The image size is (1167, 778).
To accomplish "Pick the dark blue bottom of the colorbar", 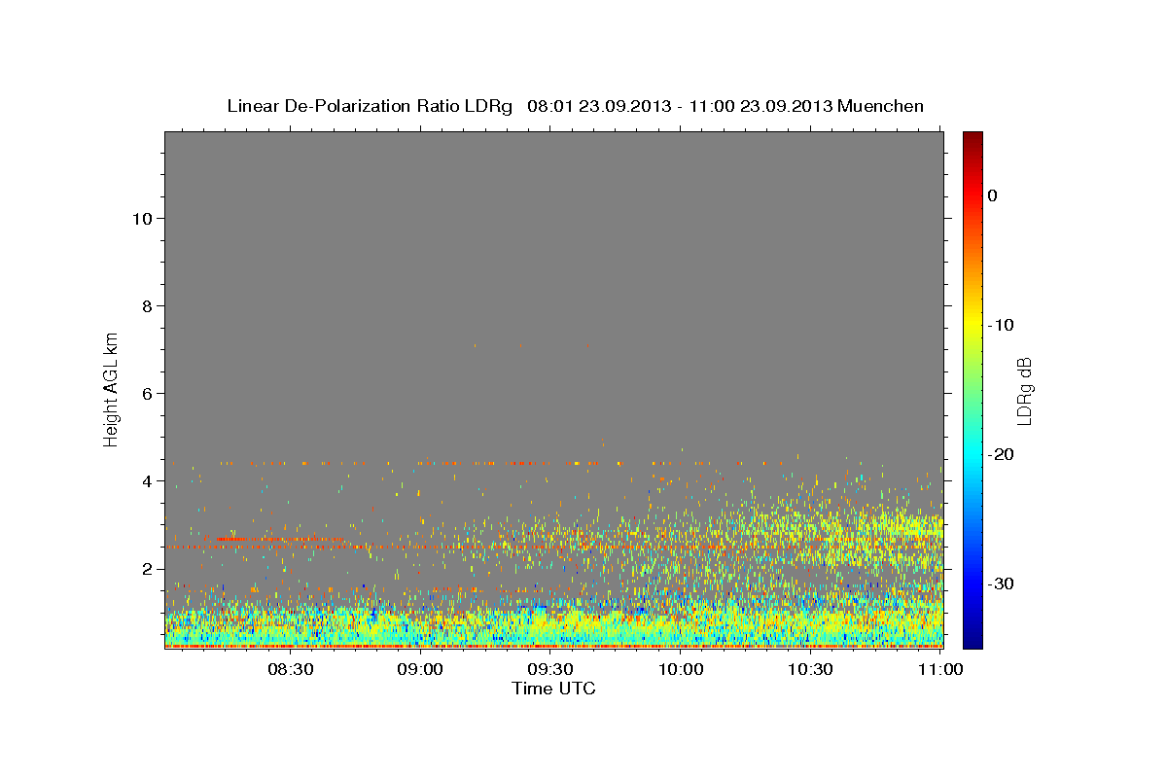I will pos(972,642).
